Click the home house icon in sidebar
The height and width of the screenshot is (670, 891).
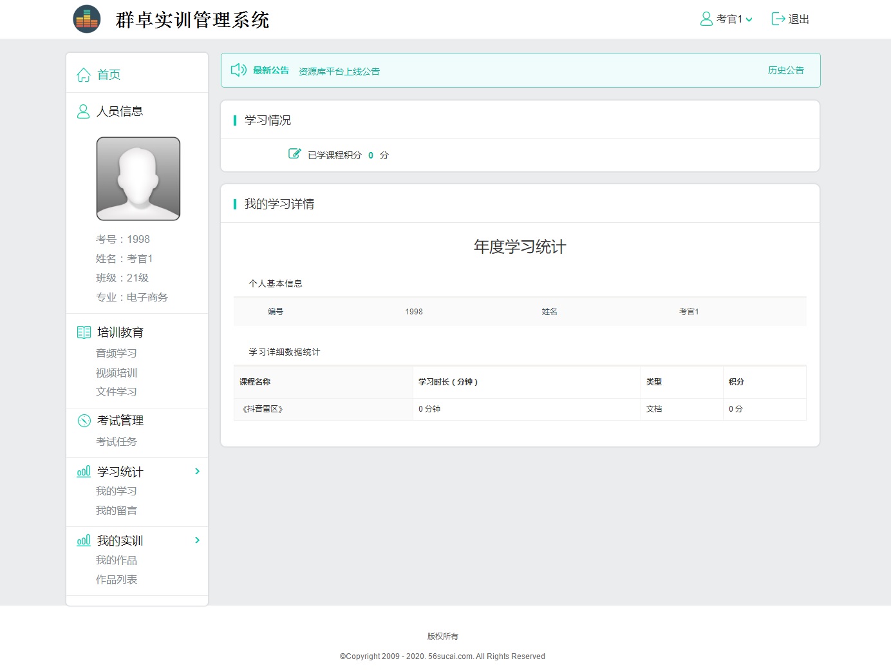point(83,75)
